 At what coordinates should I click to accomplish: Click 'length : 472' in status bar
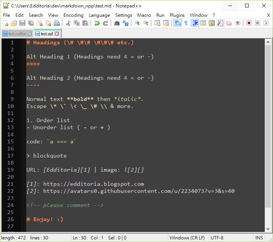(x=13, y=238)
